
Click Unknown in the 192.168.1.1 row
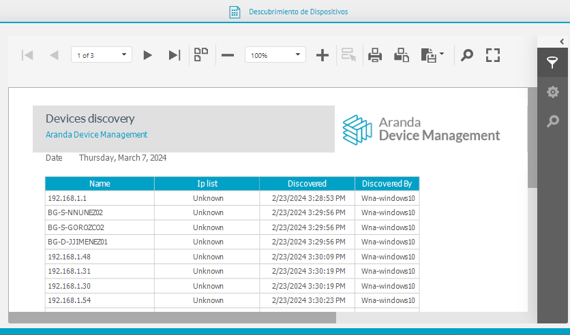(x=208, y=198)
